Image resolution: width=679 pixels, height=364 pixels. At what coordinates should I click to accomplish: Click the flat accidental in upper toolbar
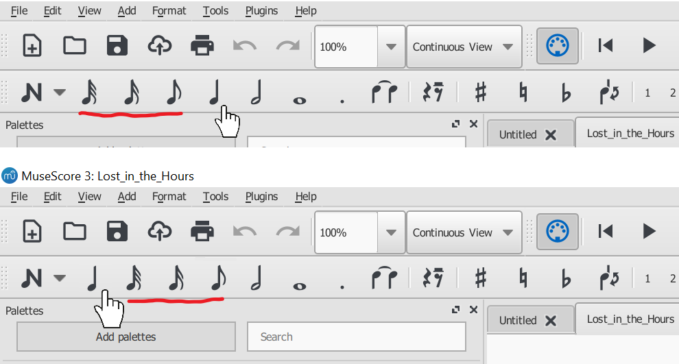coord(566,93)
